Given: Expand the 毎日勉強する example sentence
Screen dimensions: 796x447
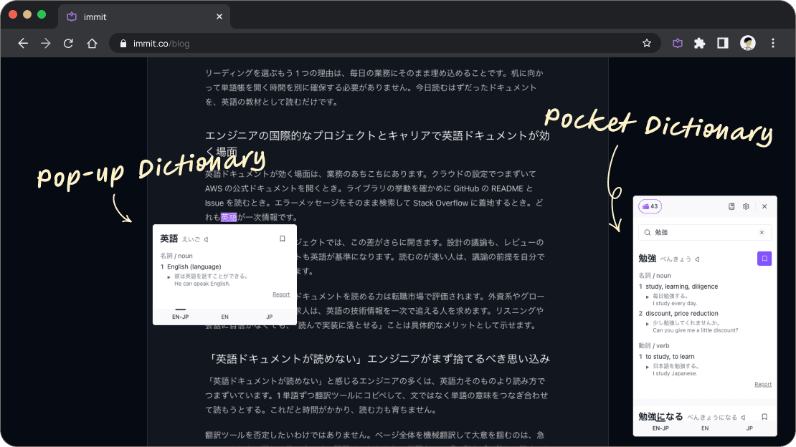Looking at the screenshot, I should click(648, 297).
